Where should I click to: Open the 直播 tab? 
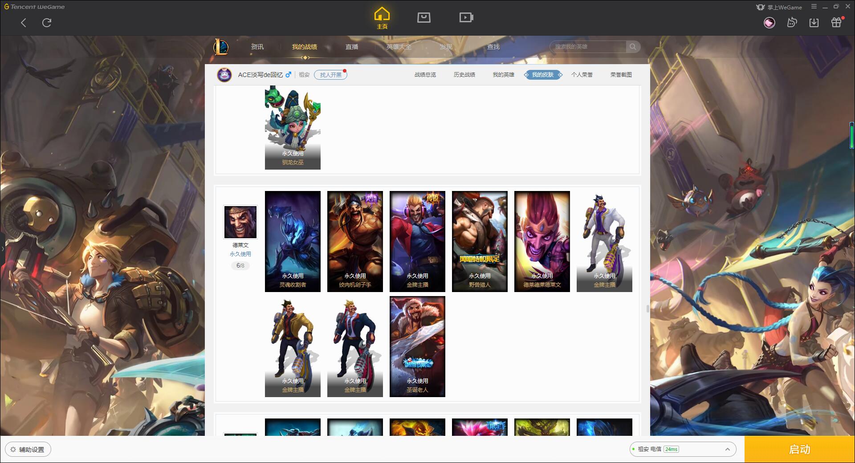pos(352,47)
